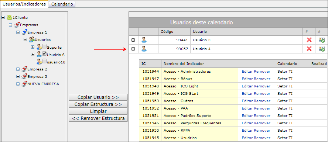Click the Copiar Usuario >> button
This screenshot has width=328, height=142.
pyautogui.click(x=98, y=97)
